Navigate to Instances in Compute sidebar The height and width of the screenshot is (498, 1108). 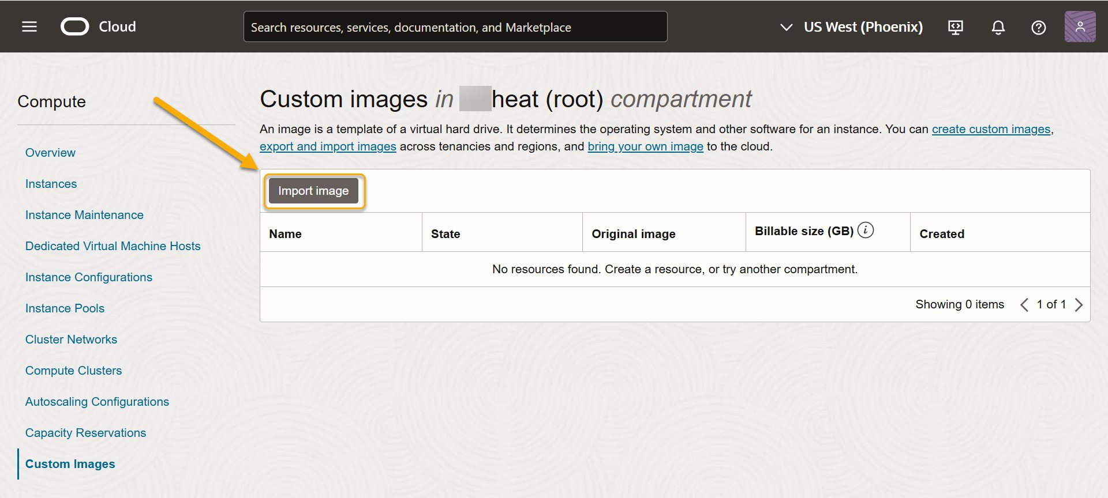pyautogui.click(x=51, y=184)
